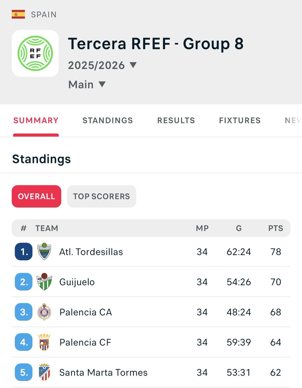This screenshot has height=388, width=302.
Task: Click the SPAIN country link
Action: 44,15
